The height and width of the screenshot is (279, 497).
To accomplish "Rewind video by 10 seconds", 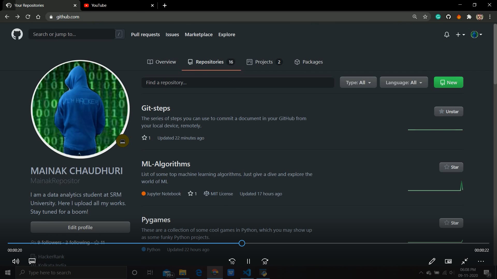I will (x=232, y=261).
